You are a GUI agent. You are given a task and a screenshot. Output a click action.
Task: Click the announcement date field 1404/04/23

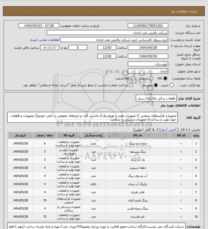39,25
